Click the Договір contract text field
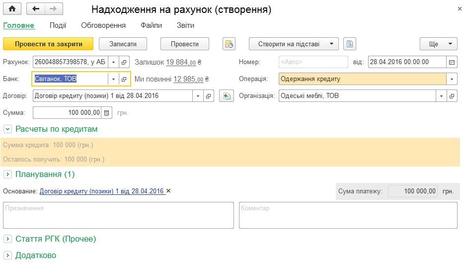This screenshot has height=264, width=464. pyautogui.click(x=113, y=95)
